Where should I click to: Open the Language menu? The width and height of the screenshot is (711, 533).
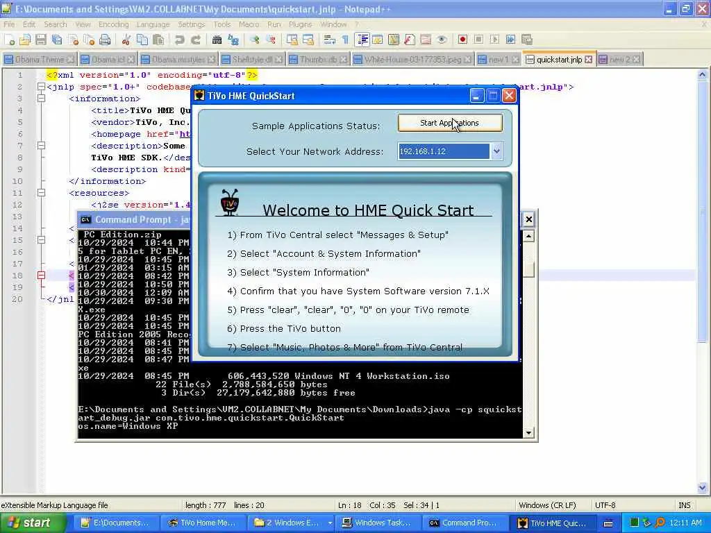(153, 24)
